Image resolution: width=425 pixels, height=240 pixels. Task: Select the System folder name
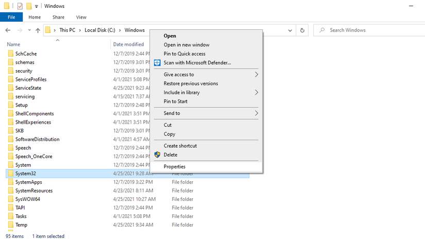point(23,165)
